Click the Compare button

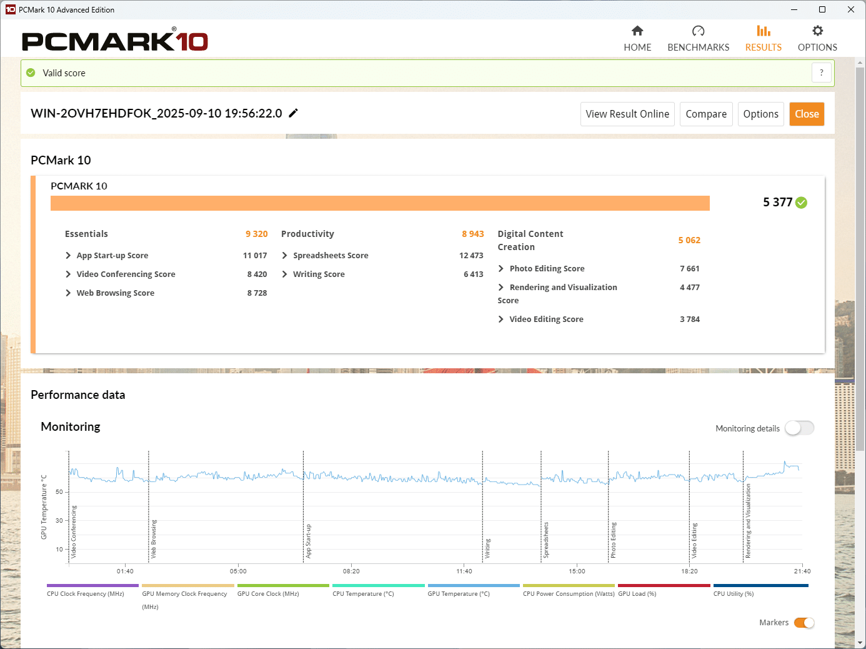(705, 114)
